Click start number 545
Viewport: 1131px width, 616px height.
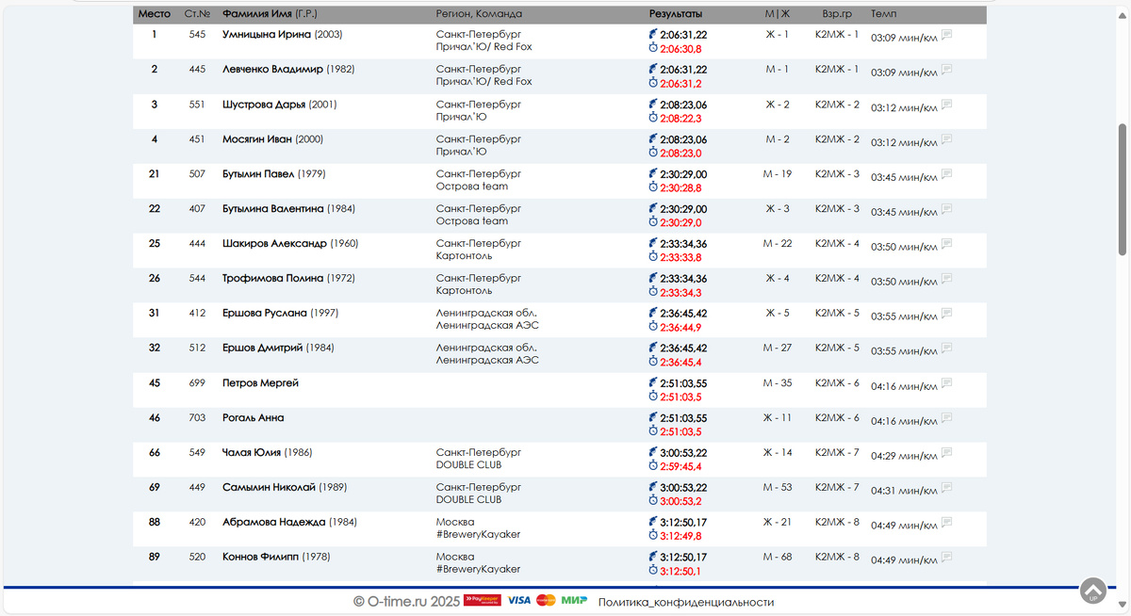[x=197, y=34]
